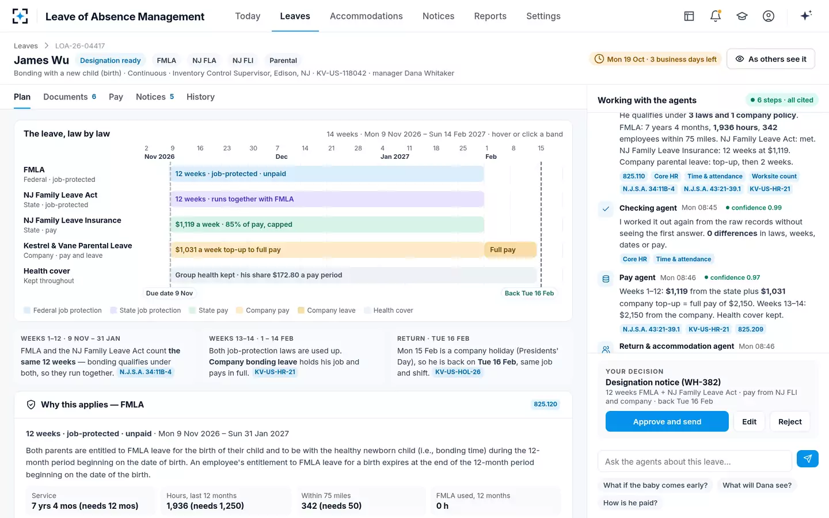
Task: Click the app logo icon
Action: 20,16
